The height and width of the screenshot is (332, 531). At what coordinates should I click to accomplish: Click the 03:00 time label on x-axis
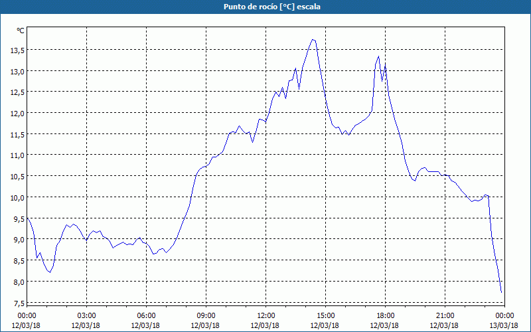click(x=86, y=316)
